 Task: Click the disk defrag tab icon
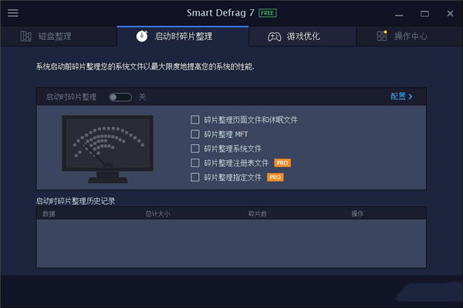[x=26, y=36]
